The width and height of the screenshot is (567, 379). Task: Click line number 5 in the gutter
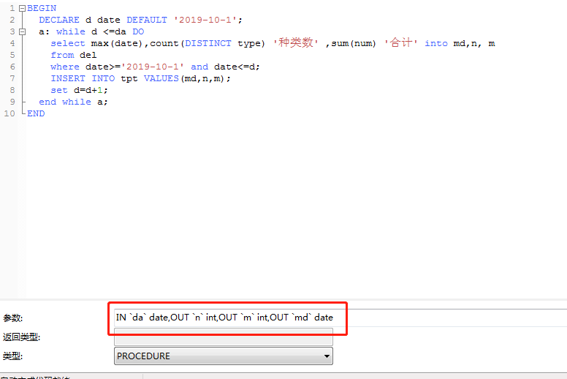[x=12, y=55]
